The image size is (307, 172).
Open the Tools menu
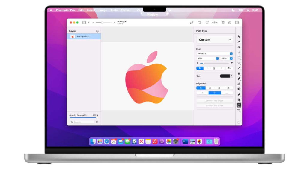point(114,10)
